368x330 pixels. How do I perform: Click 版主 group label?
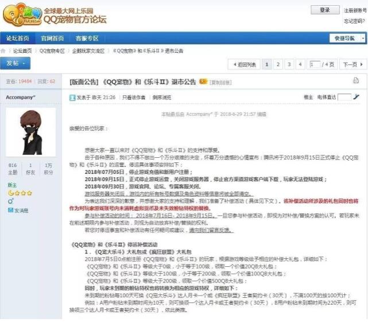tap(12, 185)
